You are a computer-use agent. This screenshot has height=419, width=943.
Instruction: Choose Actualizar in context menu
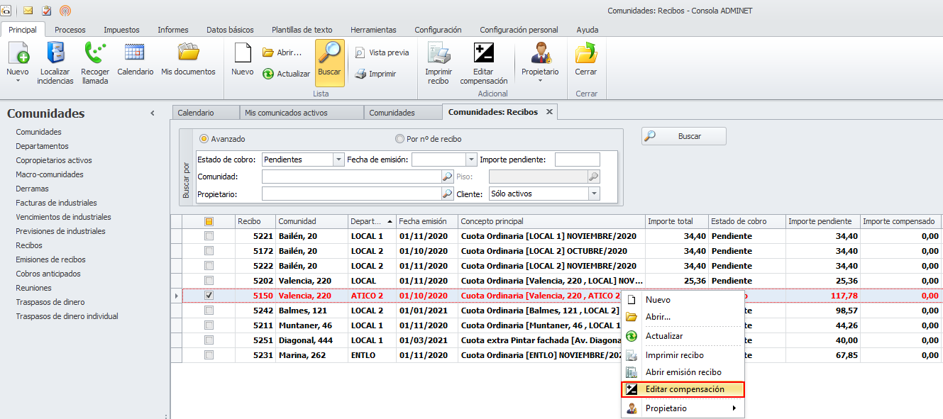[683, 336]
